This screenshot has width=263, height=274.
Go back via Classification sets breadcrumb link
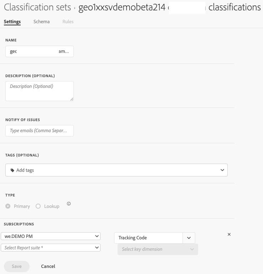point(37,8)
